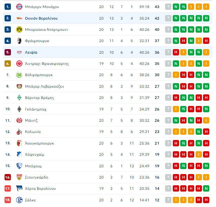This screenshot has height=207, width=216.
Task: Click the Eintracht Frankfurt eagle logo
Action: (19, 64)
